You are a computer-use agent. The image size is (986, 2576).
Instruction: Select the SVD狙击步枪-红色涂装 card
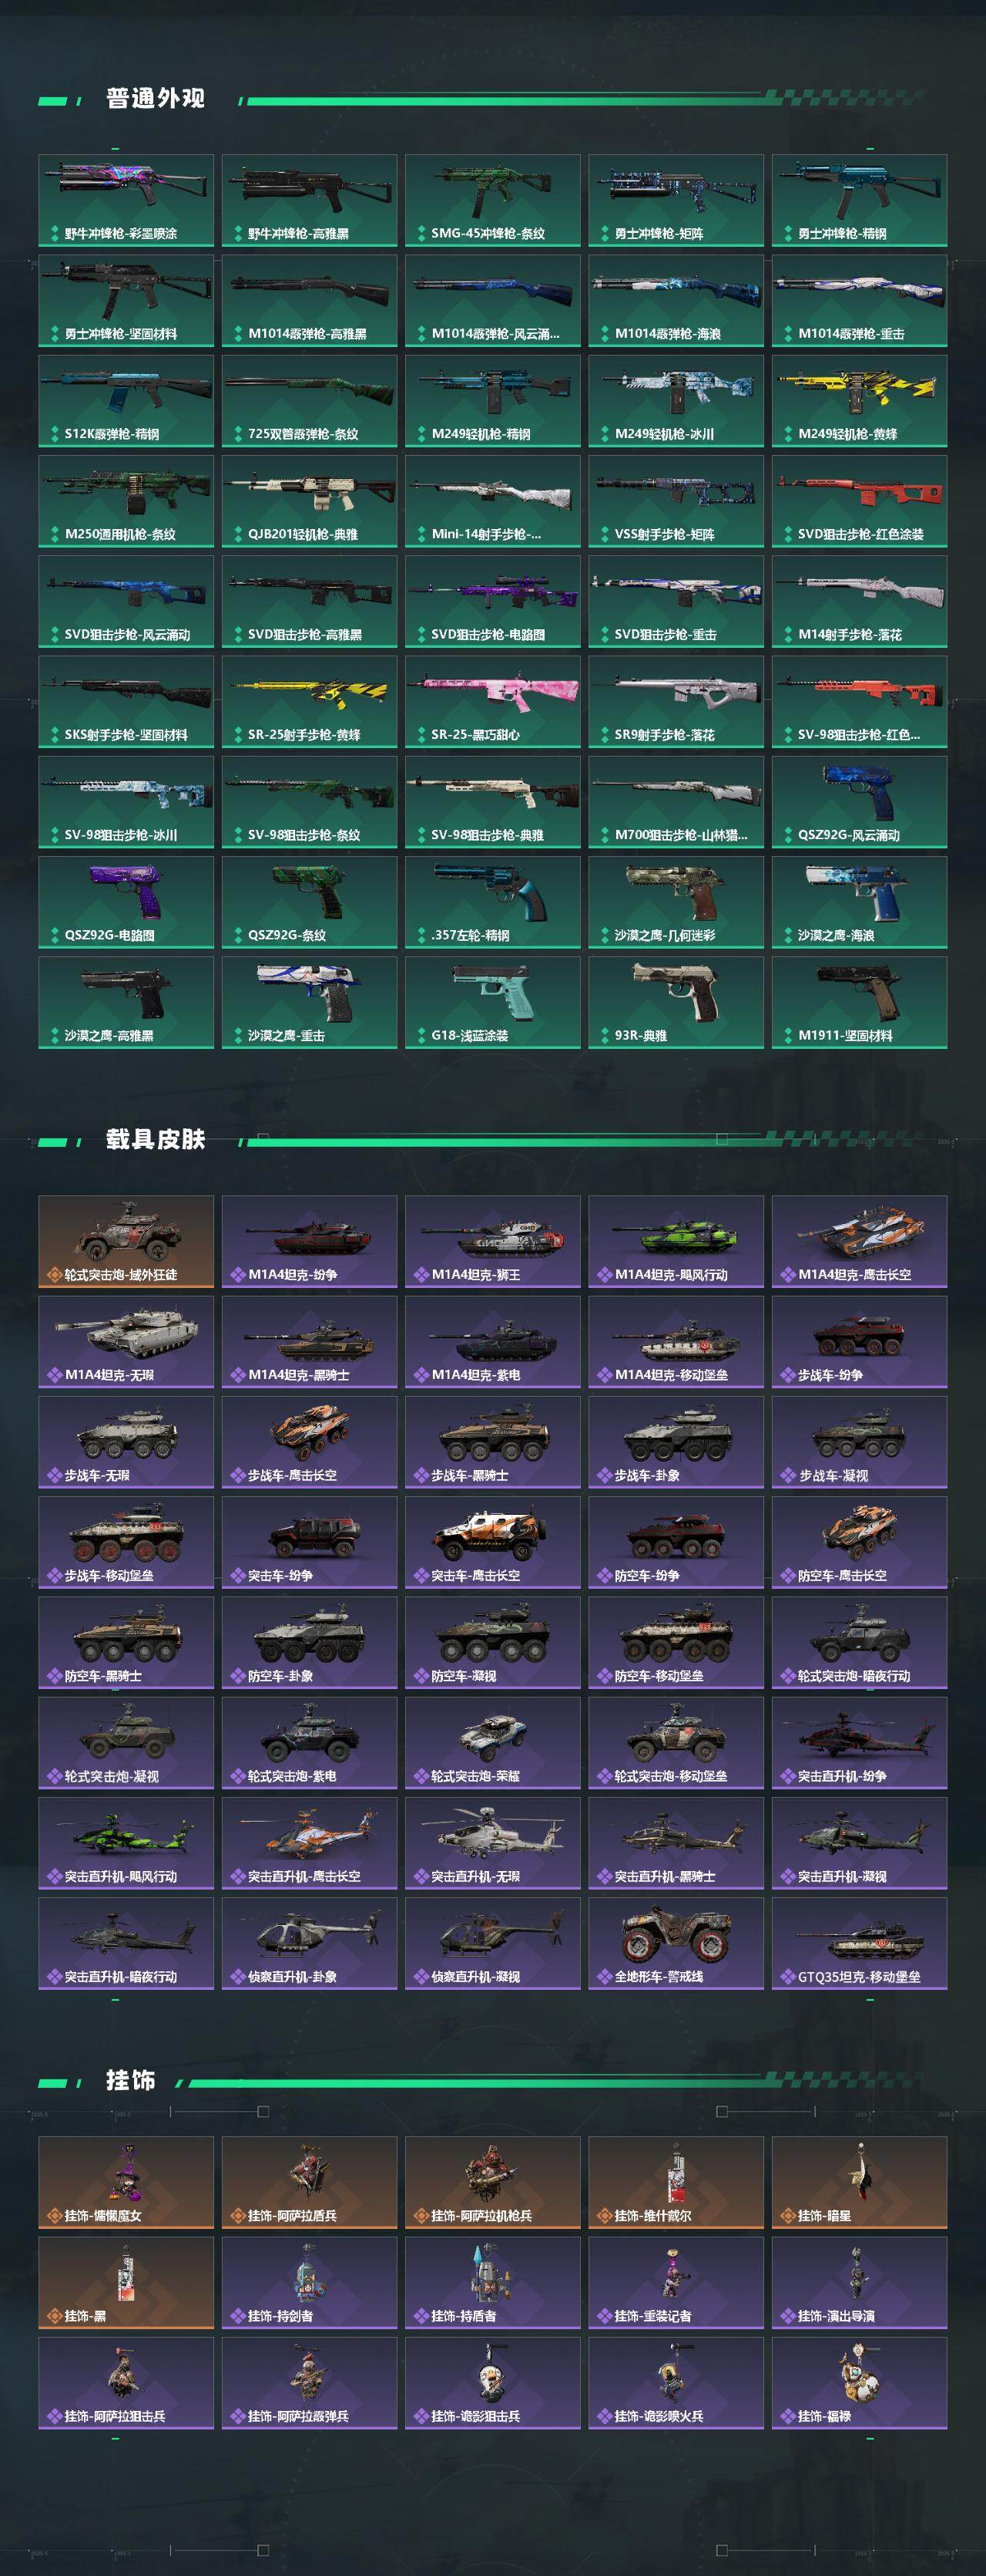pos(859,501)
